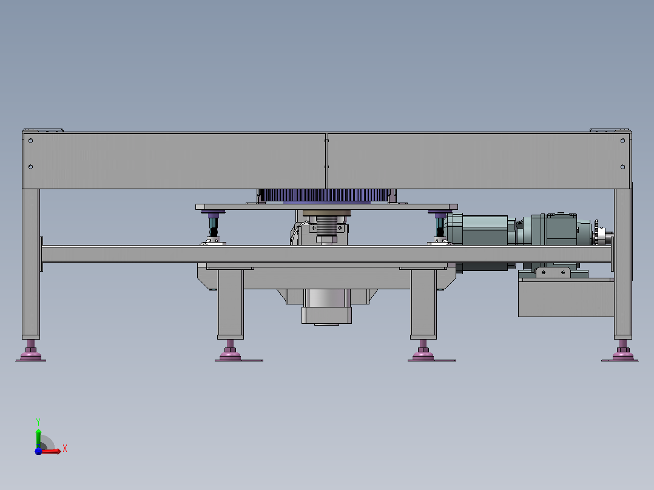
Task: Select the long horizontal cross beam
Action: pyautogui.click(x=326, y=254)
